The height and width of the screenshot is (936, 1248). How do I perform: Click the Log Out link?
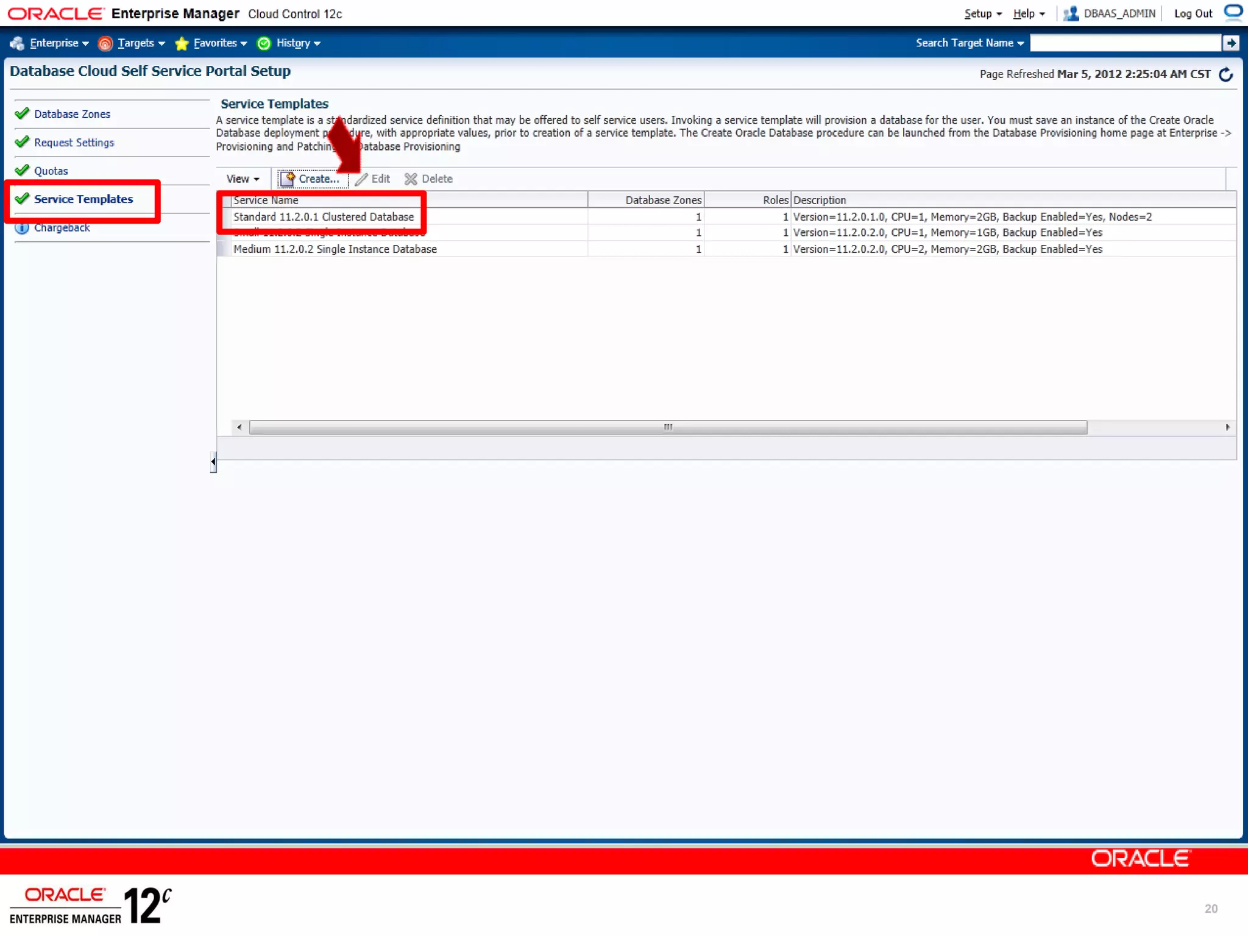1193,13
